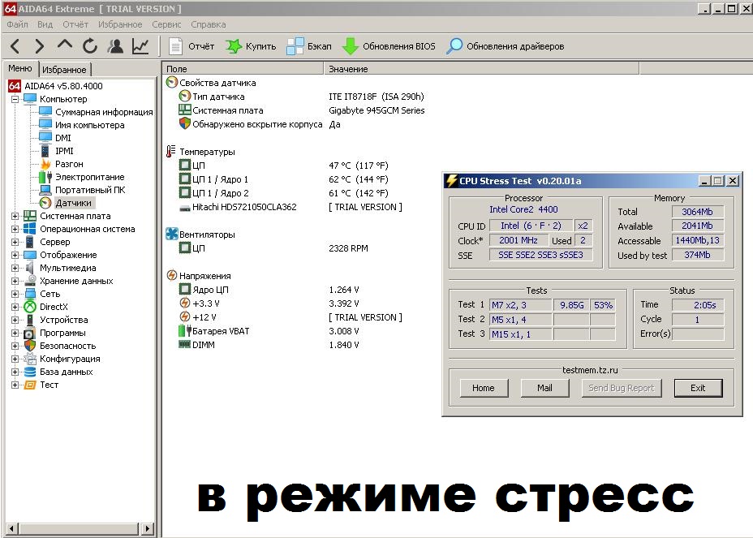This screenshot has width=753, height=538.
Task: Click the Test 2 field M5 x1, 4
Action: [x=521, y=320]
